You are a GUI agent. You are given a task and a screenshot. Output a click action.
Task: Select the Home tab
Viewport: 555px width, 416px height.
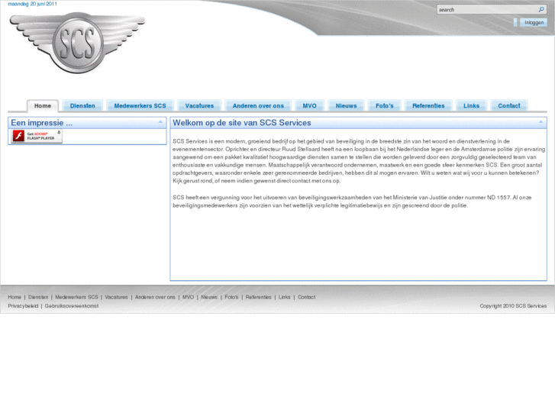pyautogui.click(x=43, y=105)
